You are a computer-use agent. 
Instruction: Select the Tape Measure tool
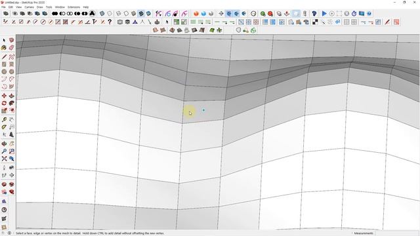click(4, 120)
